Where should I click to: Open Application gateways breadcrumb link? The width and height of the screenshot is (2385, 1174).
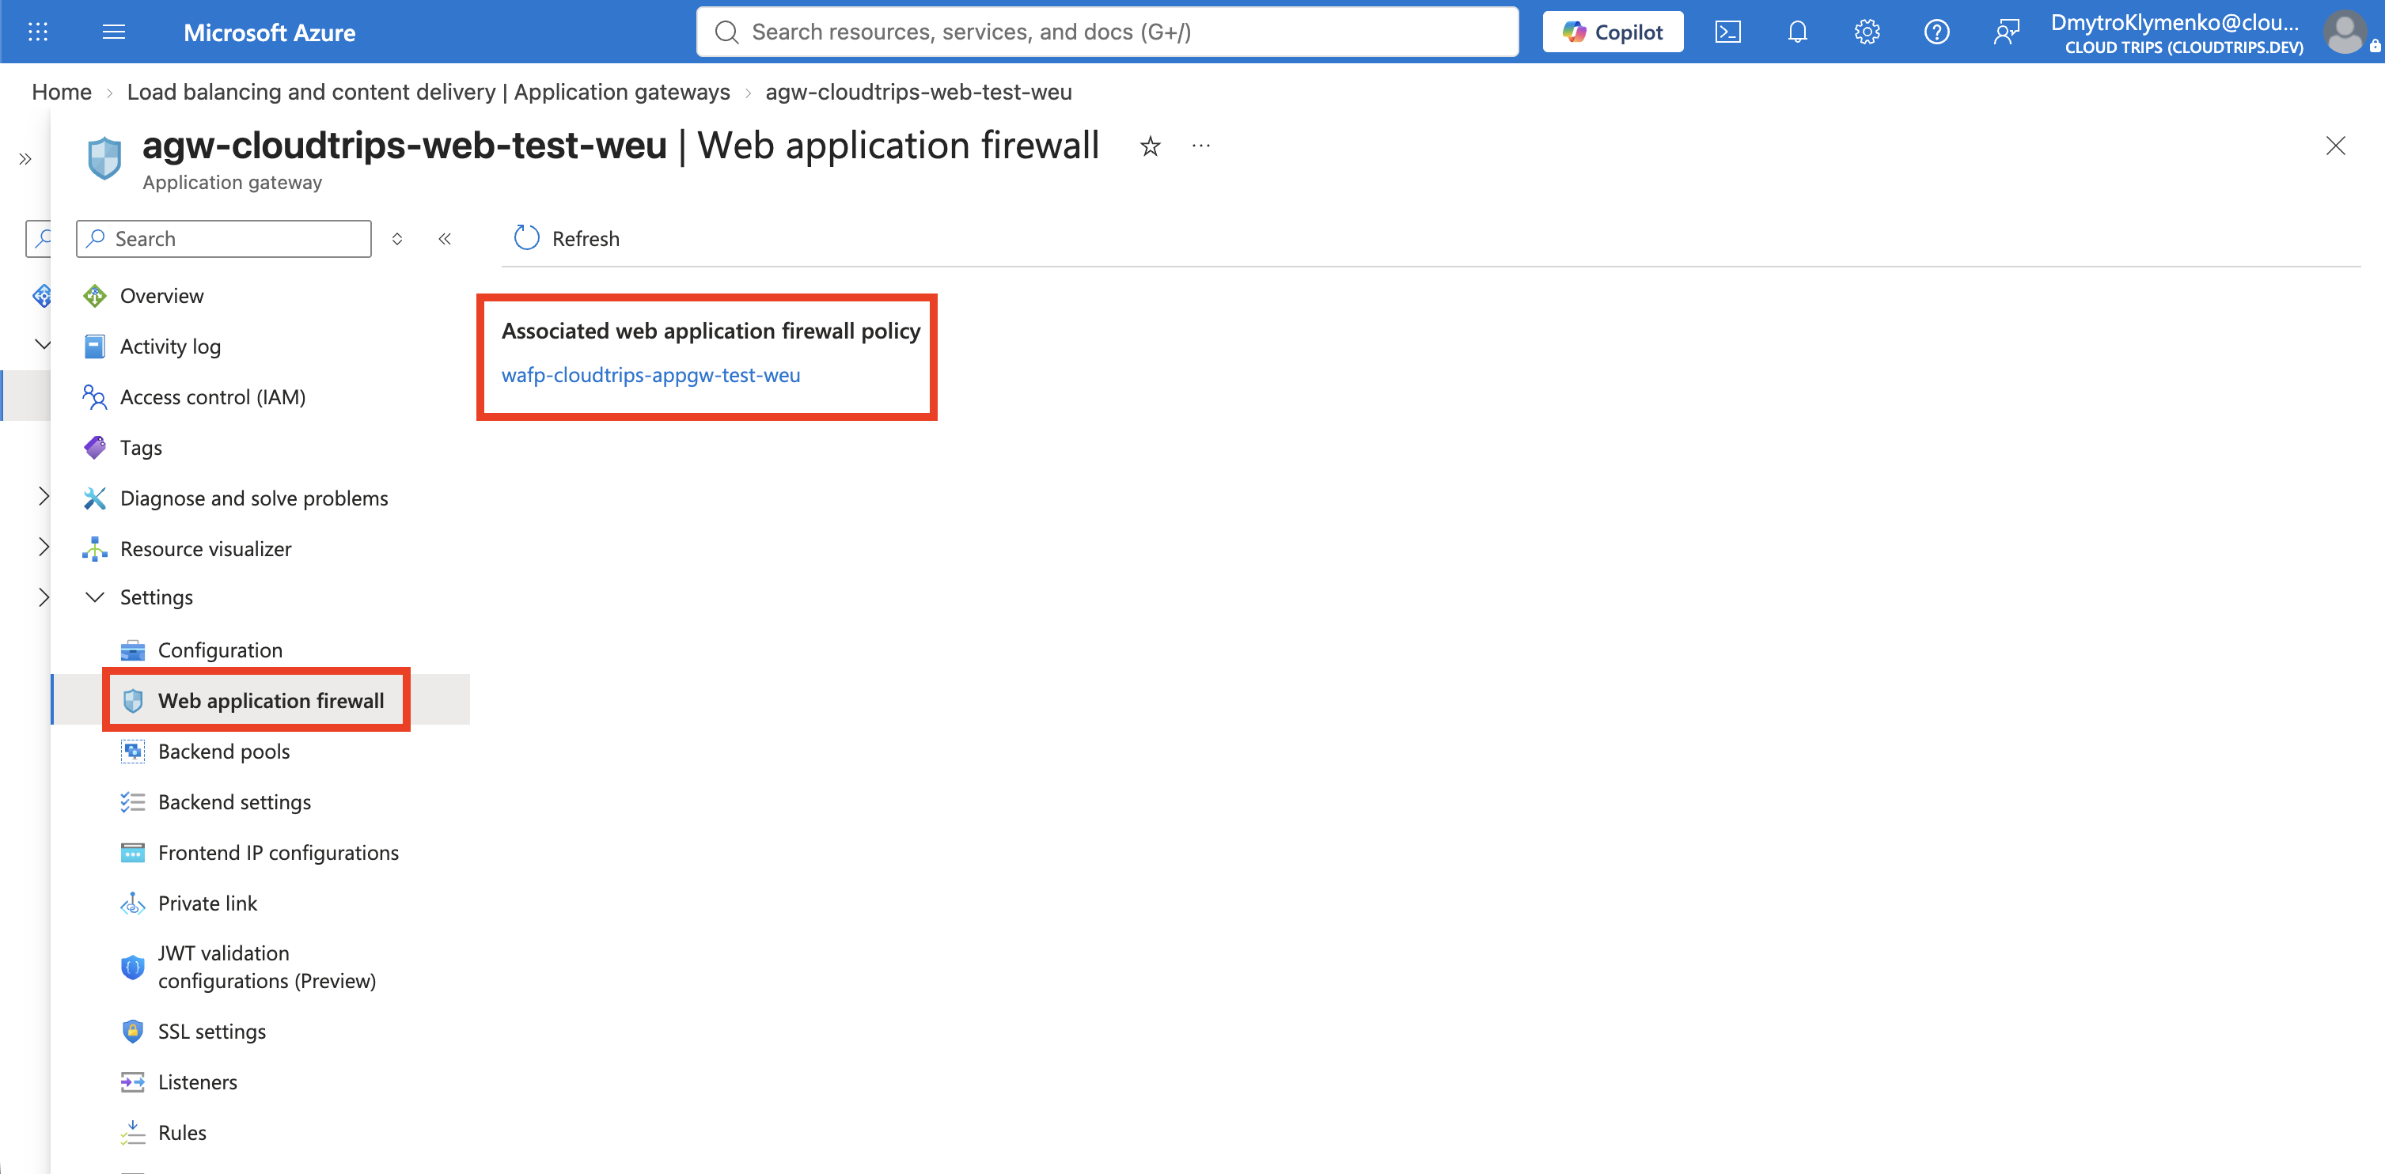click(429, 92)
